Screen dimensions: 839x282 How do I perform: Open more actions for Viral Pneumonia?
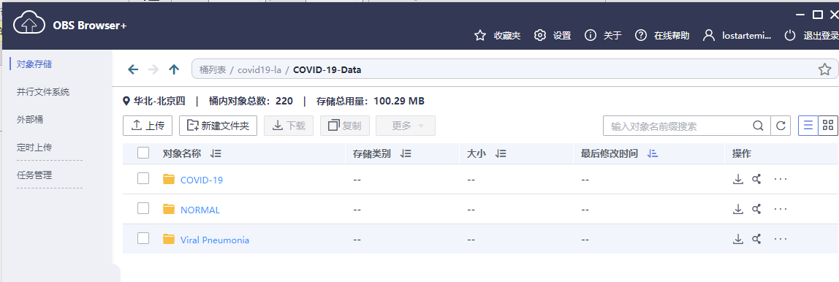tap(781, 239)
